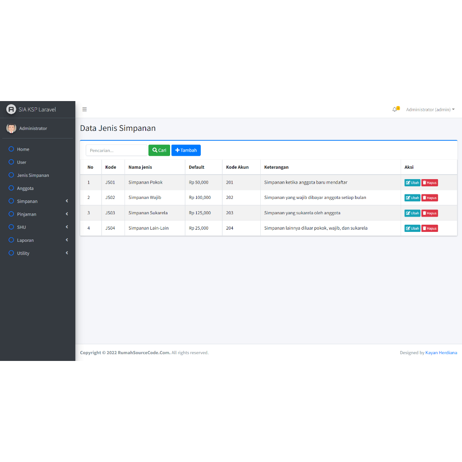Click the circle icon beside Home
Screen dimensions: 462x462
tap(11, 149)
